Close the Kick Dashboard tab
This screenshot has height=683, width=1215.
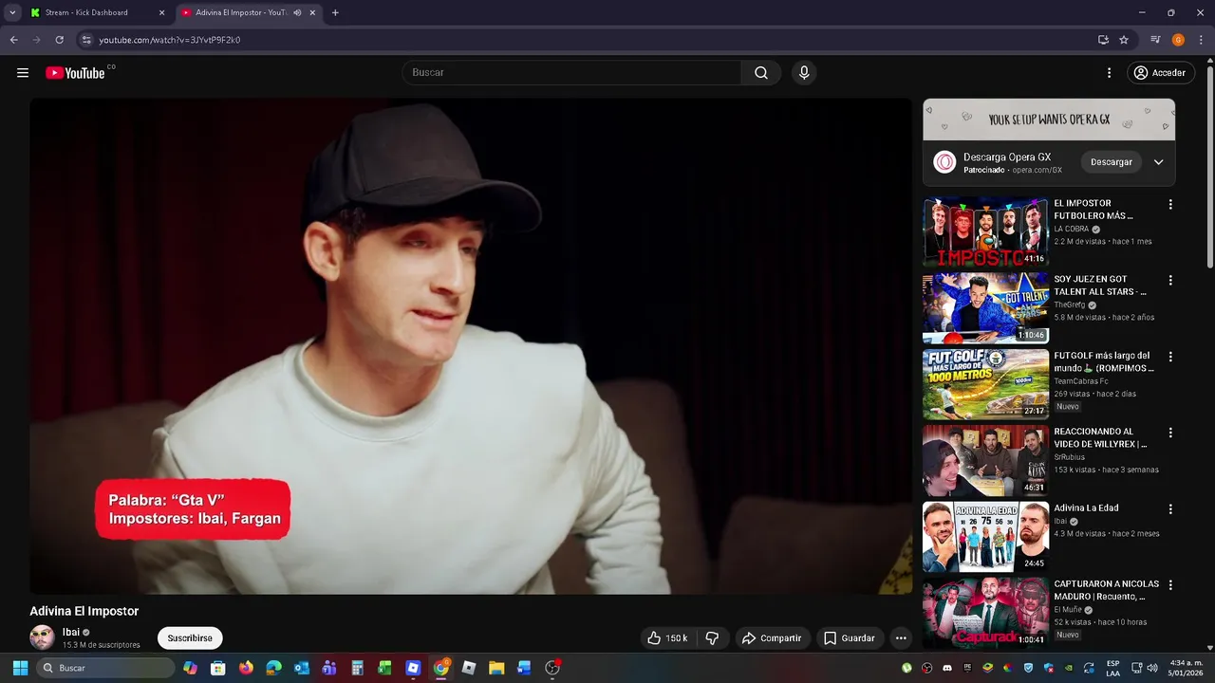tap(161, 12)
